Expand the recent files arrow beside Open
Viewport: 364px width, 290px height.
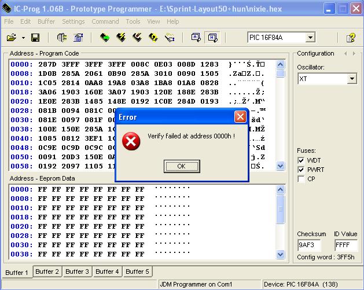[24, 38]
